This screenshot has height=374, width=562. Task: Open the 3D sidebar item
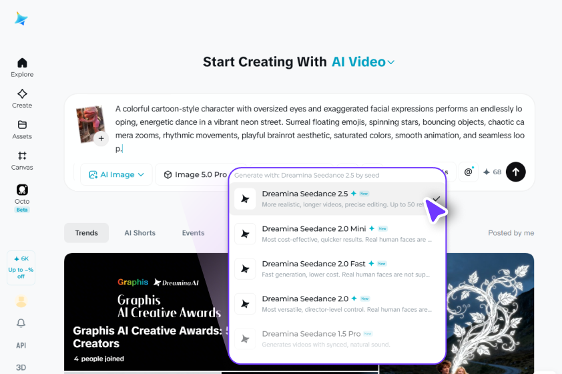coord(21,367)
